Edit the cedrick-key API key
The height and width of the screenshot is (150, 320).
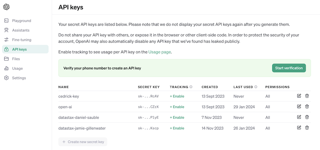(x=299, y=96)
